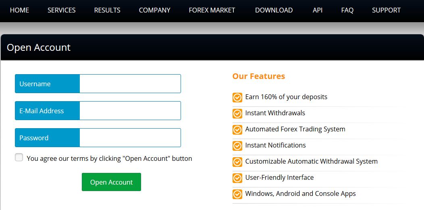The height and width of the screenshot is (210, 424).
Task: Open the HOME menu item
Action: click(19, 10)
